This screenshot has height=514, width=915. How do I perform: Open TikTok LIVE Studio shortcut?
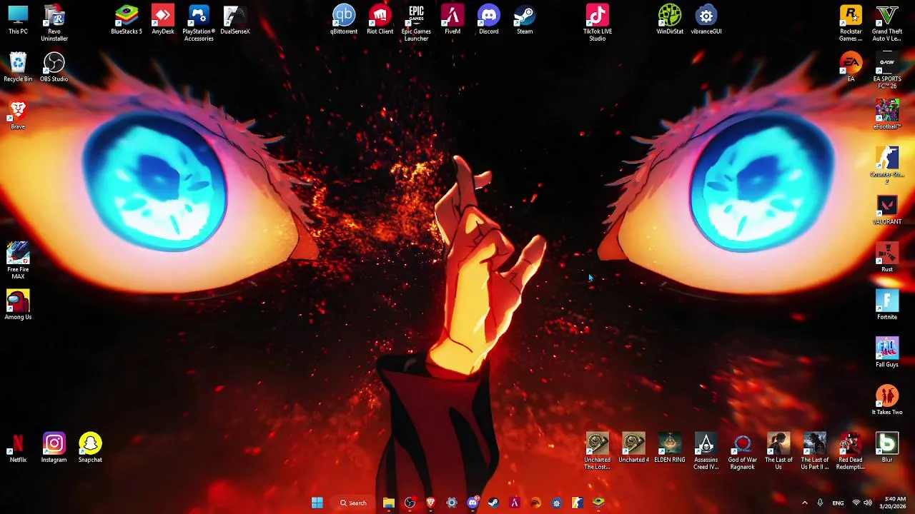pyautogui.click(x=598, y=24)
